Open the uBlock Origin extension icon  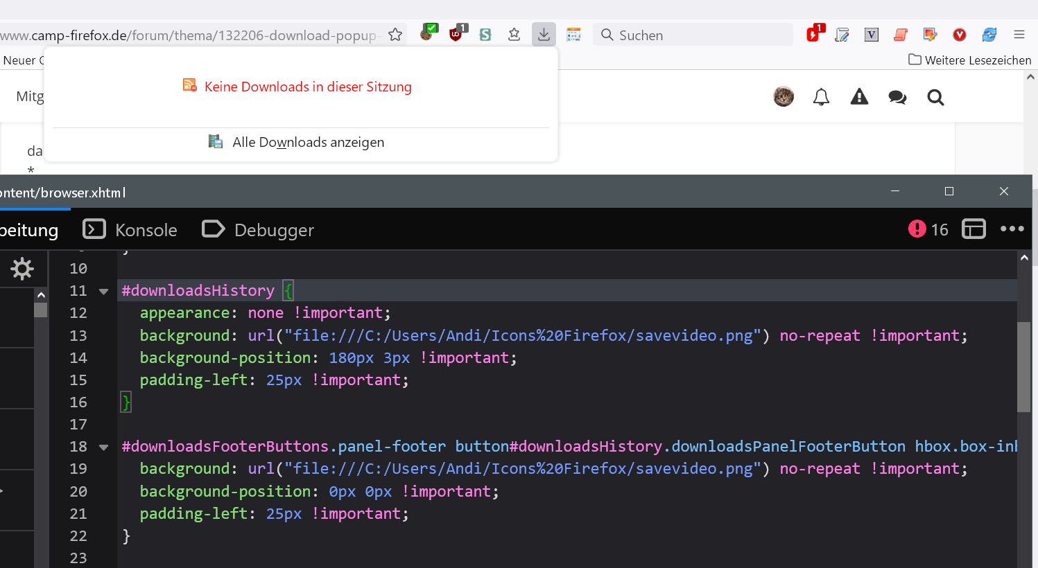(456, 34)
